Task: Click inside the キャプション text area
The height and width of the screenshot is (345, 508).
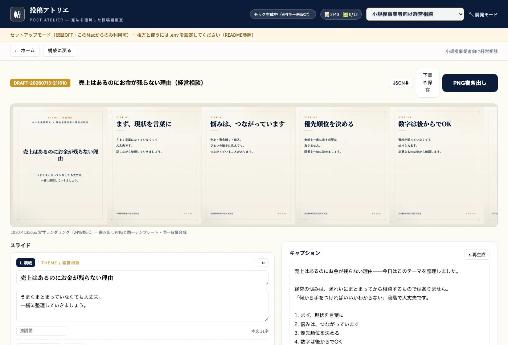Action: tap(390, 304)
